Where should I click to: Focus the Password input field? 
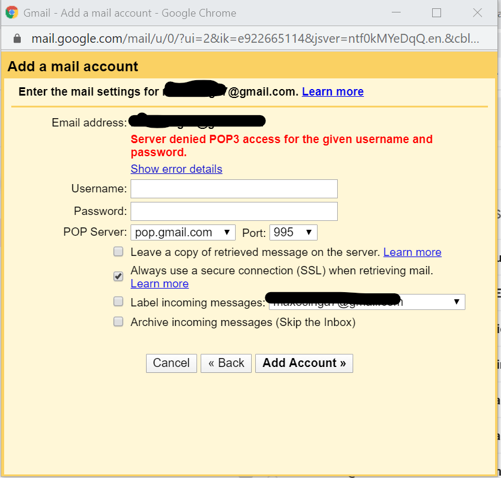point(234,211)
